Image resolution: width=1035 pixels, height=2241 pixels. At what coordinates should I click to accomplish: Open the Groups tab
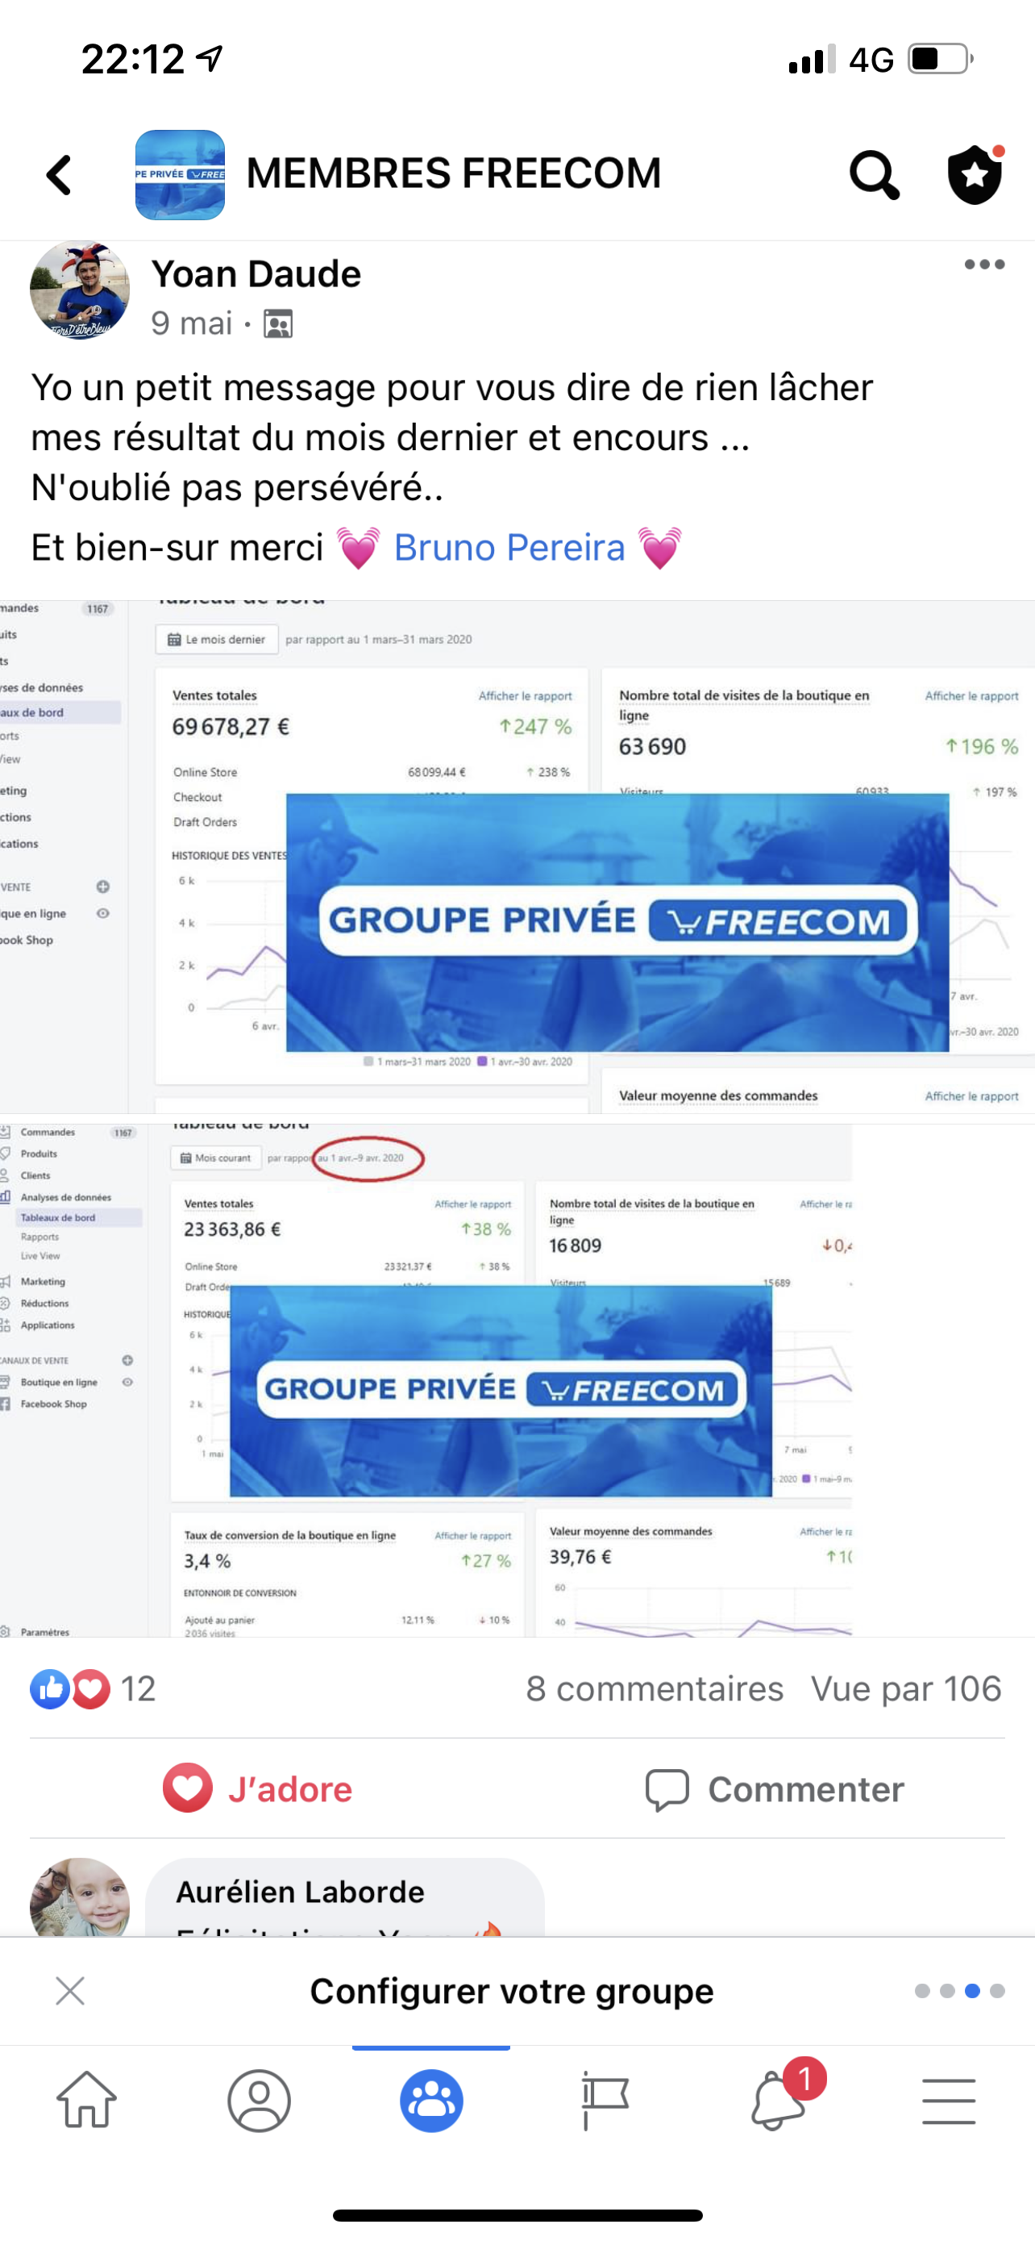click(x=431, y=2101)
